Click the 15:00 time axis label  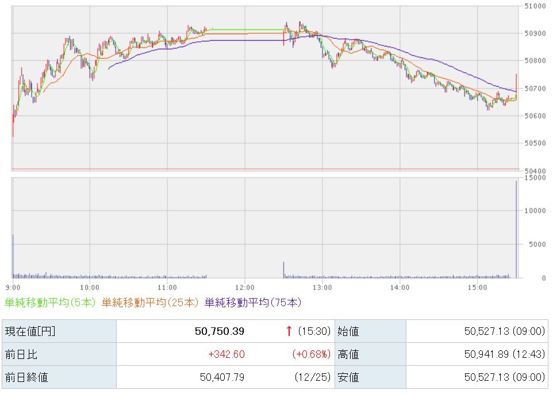[x=477, y=287]
